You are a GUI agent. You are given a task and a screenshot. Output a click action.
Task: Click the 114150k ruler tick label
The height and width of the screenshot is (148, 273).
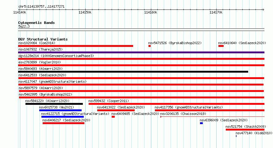pos(85,12)
